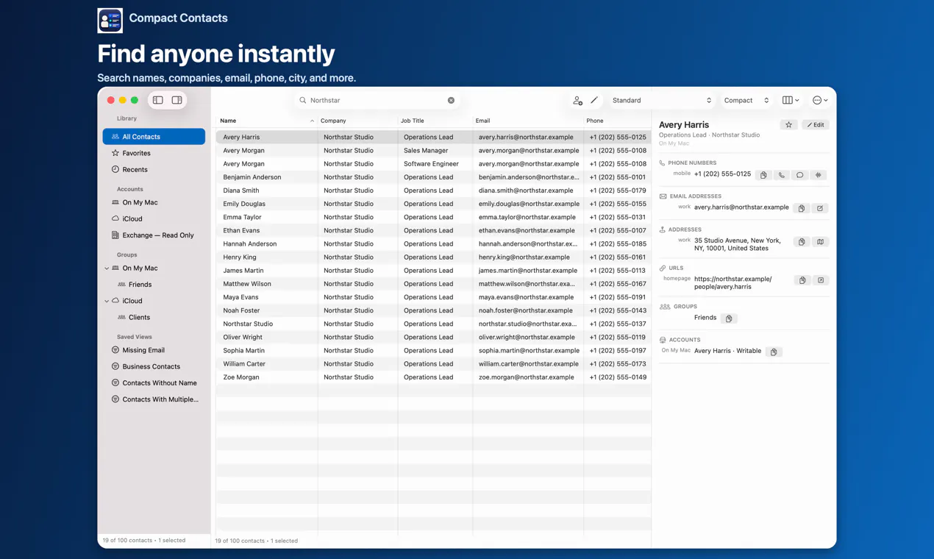Open the more actions ellipsis menu

point(820,100)
